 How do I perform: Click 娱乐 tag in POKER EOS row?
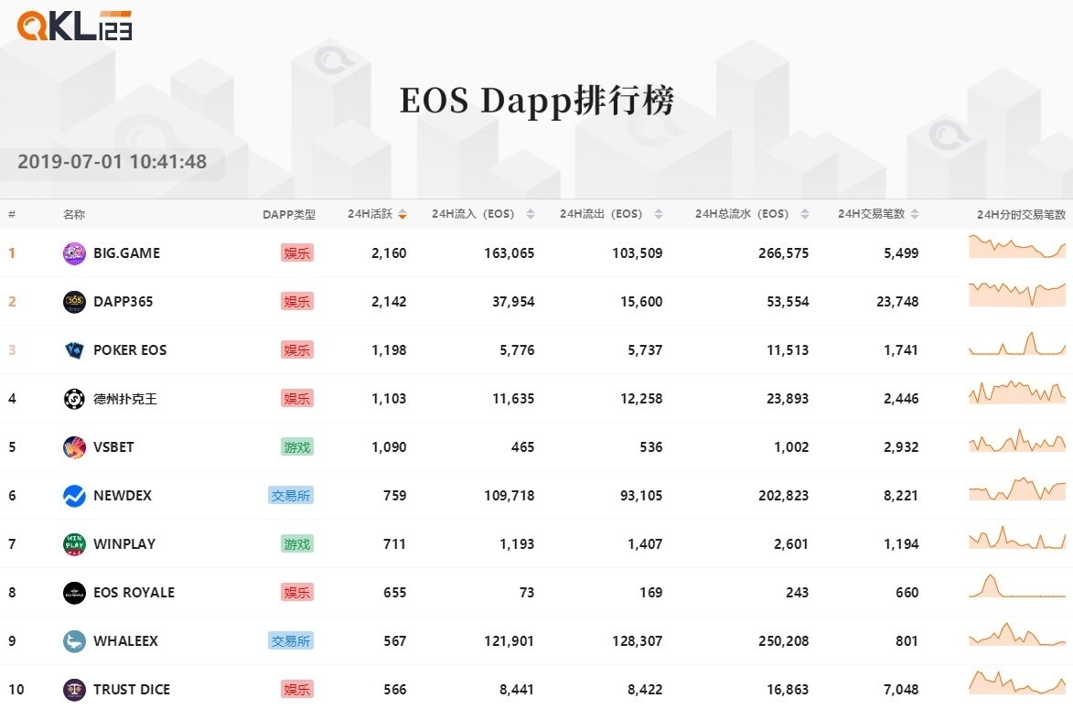click(x=297, y=350)
